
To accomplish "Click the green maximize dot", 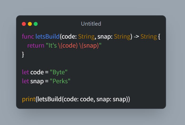I will click(36, 24).
